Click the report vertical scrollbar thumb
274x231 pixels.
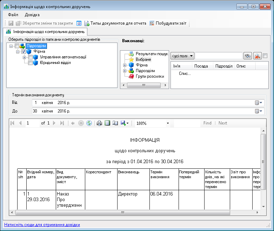point(263,162)
